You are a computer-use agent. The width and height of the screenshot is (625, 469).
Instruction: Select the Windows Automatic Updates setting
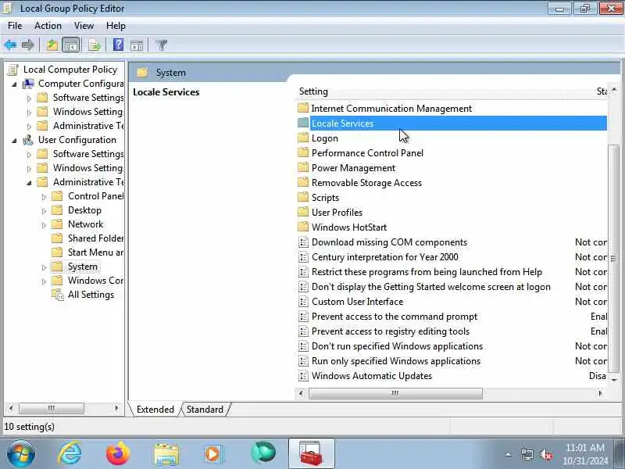point(372,376)
